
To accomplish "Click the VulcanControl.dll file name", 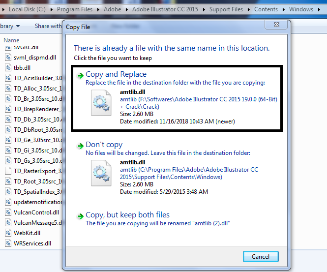I will pos(36,212).
